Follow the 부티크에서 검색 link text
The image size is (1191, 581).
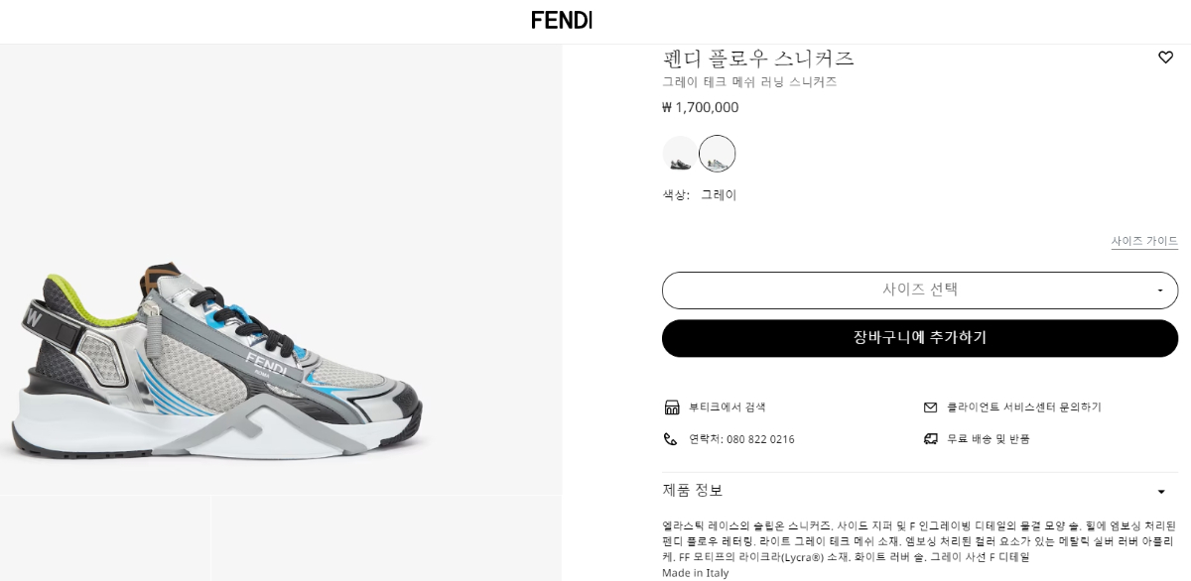tap(728, 407)
